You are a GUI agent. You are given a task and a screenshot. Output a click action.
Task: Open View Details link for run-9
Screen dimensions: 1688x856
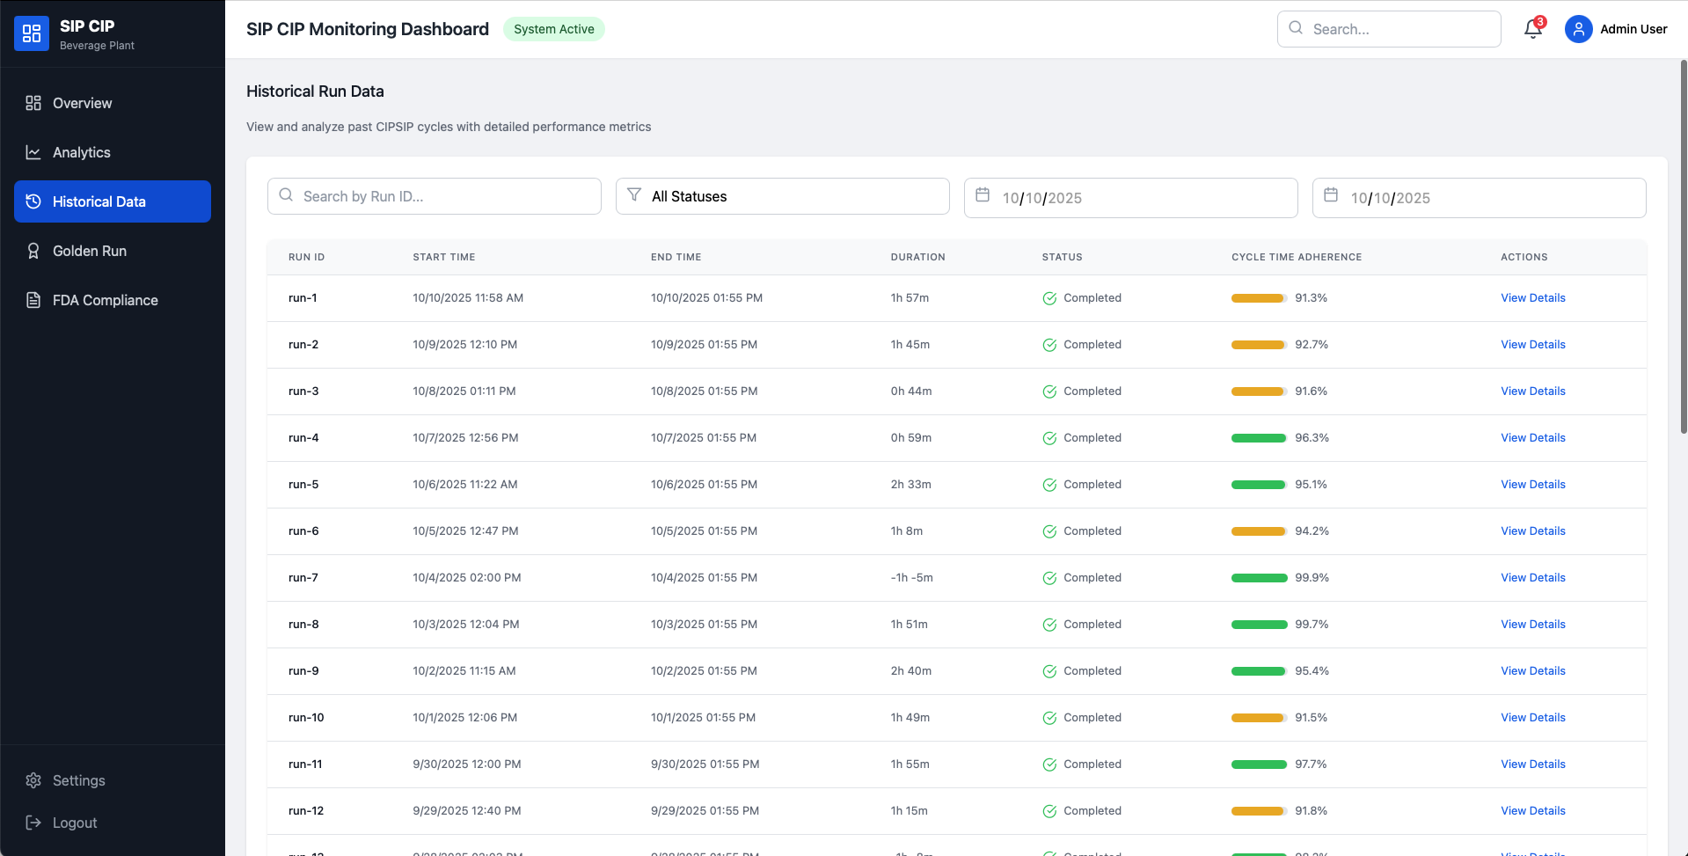pos(1532,671)
